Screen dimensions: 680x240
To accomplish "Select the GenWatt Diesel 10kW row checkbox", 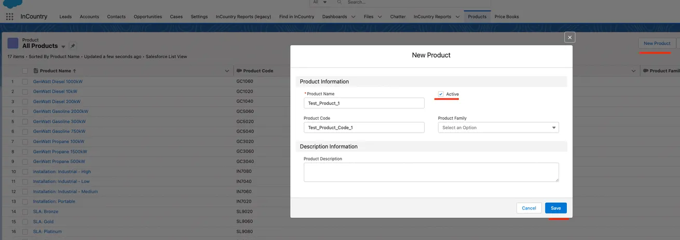I will [25, 92].
